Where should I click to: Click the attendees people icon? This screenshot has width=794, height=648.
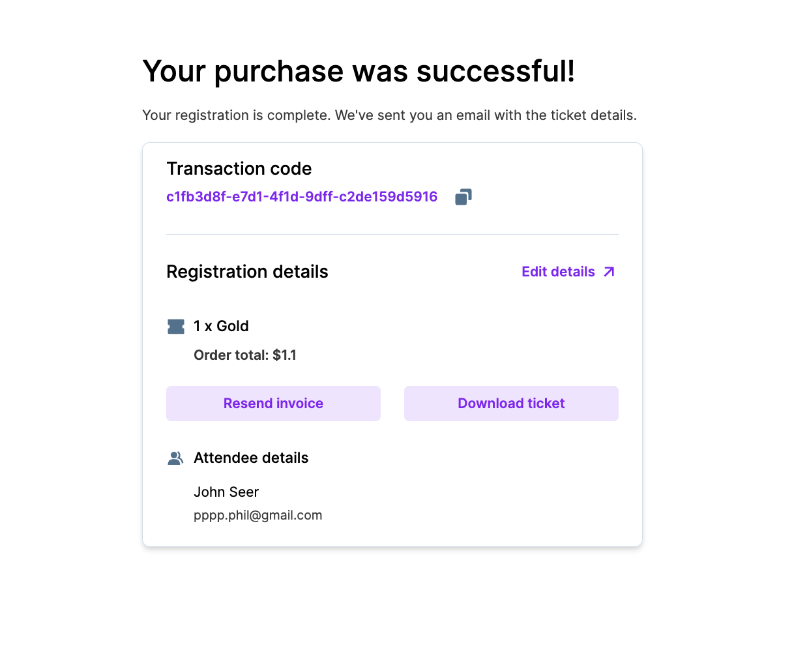point(175,458)
